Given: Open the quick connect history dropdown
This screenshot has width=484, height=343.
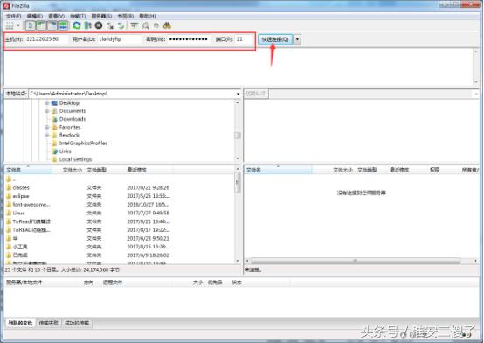Looking at the screenshot, I should [x=297, y=39].
